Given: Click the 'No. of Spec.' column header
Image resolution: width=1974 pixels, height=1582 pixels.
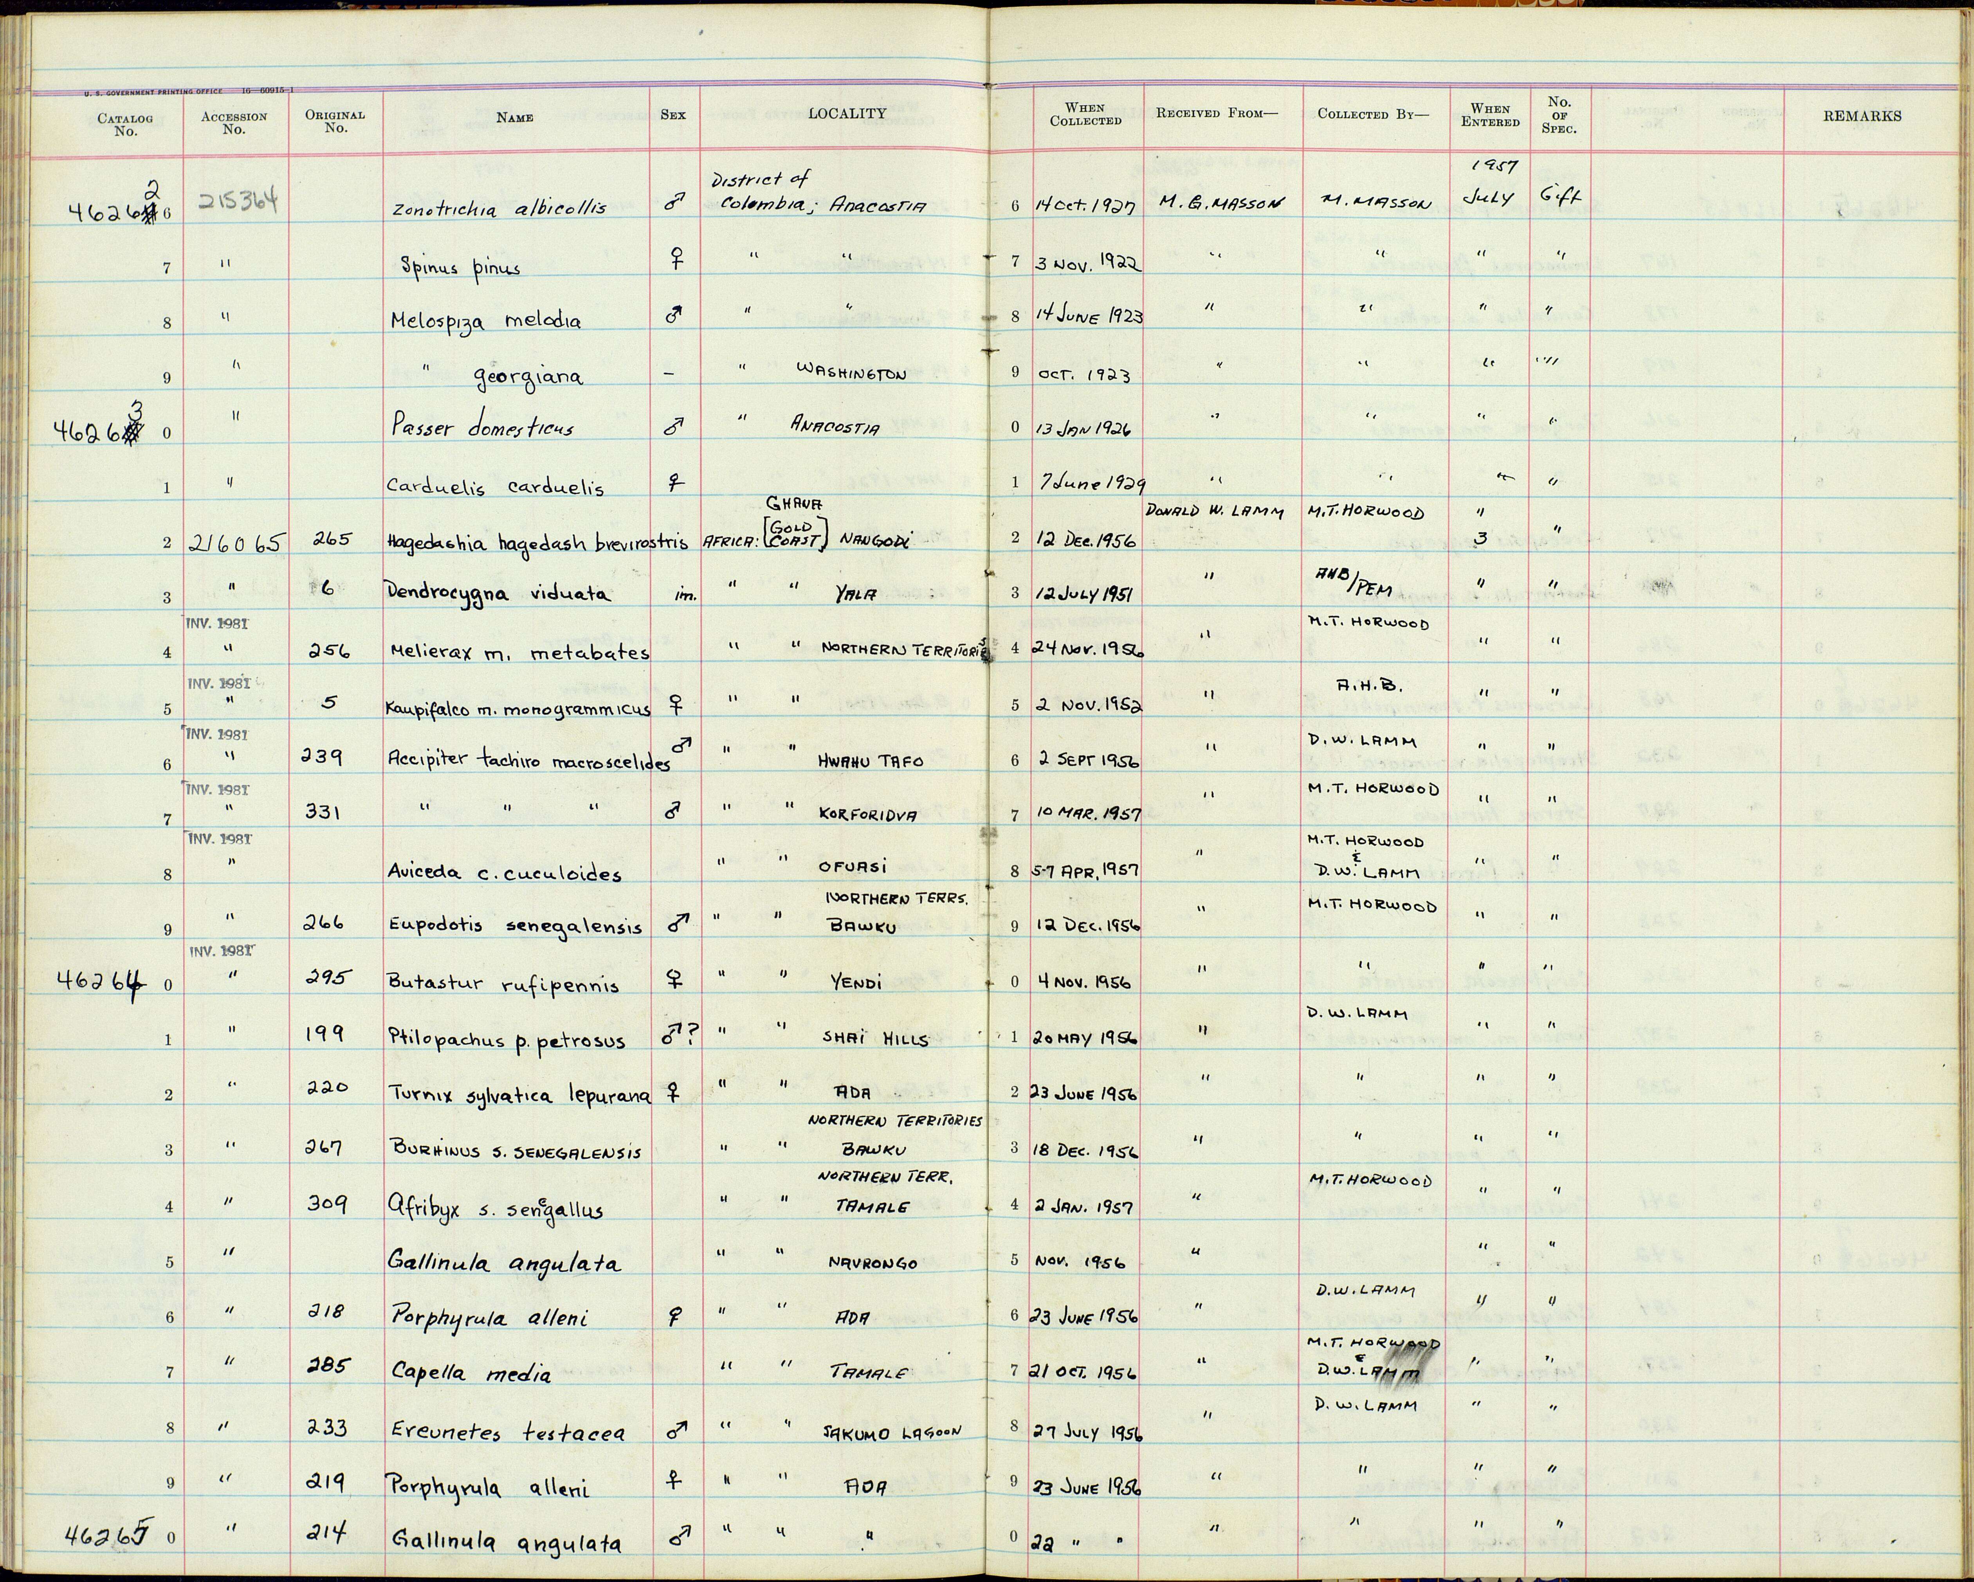Looking at the screenshot, I should point(1558,114).
